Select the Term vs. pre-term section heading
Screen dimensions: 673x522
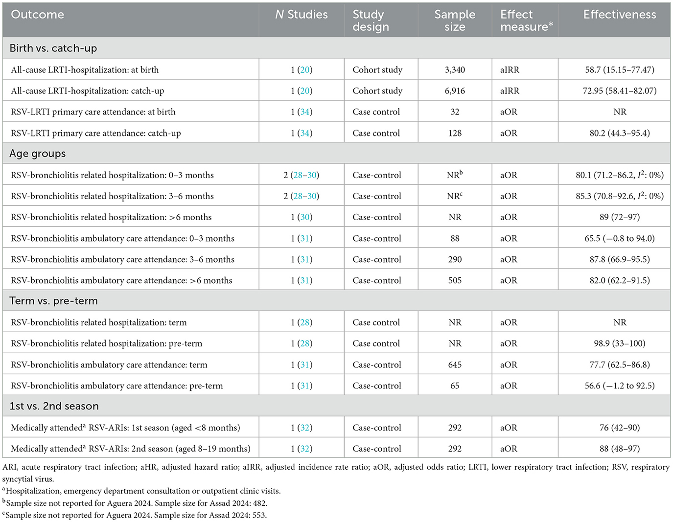point(53,301)
